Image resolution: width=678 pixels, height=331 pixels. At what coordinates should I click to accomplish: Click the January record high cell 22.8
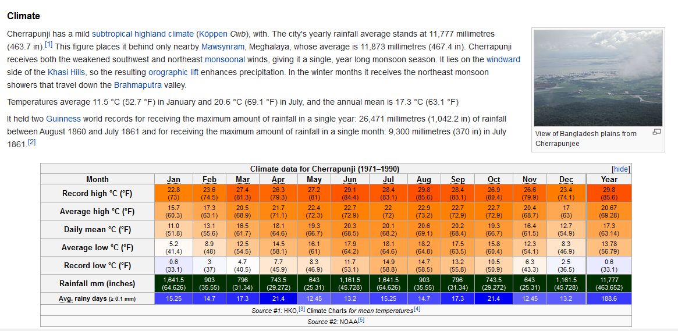click(x=174, y=193)
